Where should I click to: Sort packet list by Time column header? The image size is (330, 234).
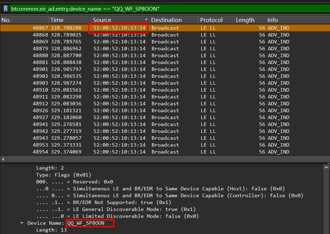(x=70, y=20)
